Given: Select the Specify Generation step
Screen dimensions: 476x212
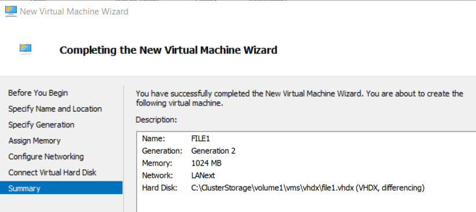Looking at the screenshot, I should [41, 125].
